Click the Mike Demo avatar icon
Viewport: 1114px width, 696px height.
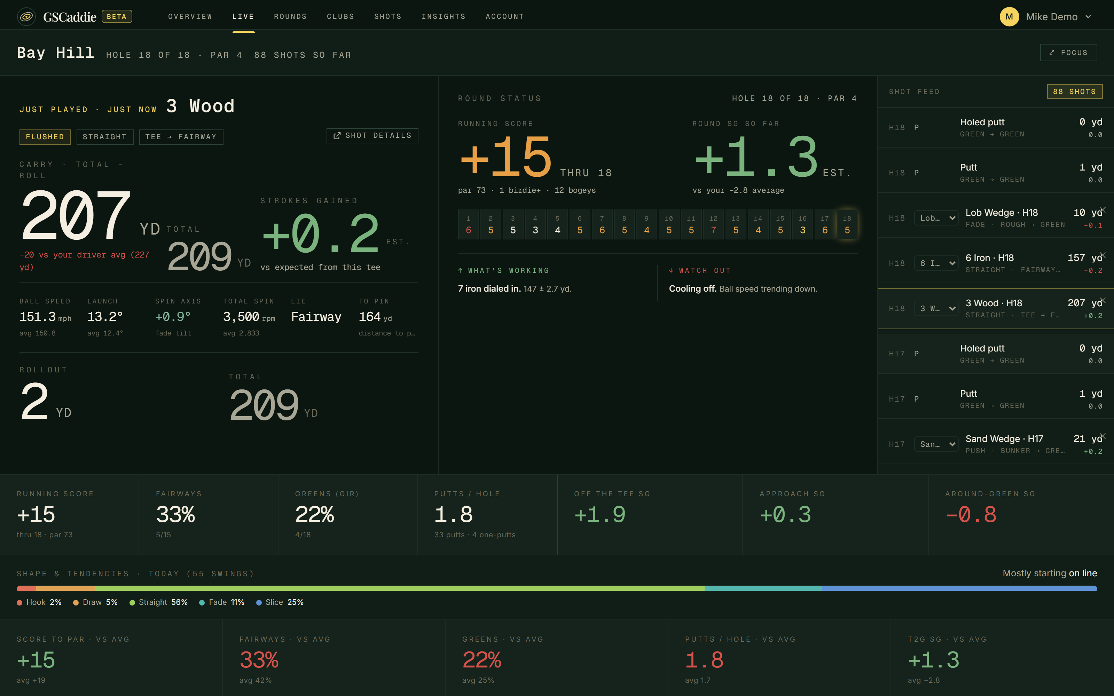1009,17
